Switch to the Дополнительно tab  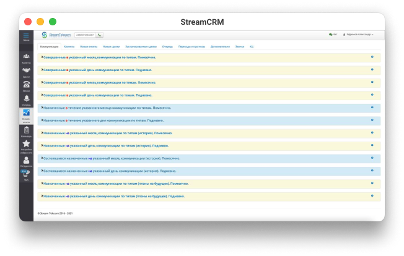pyautogui.click(x=220, y=46)
